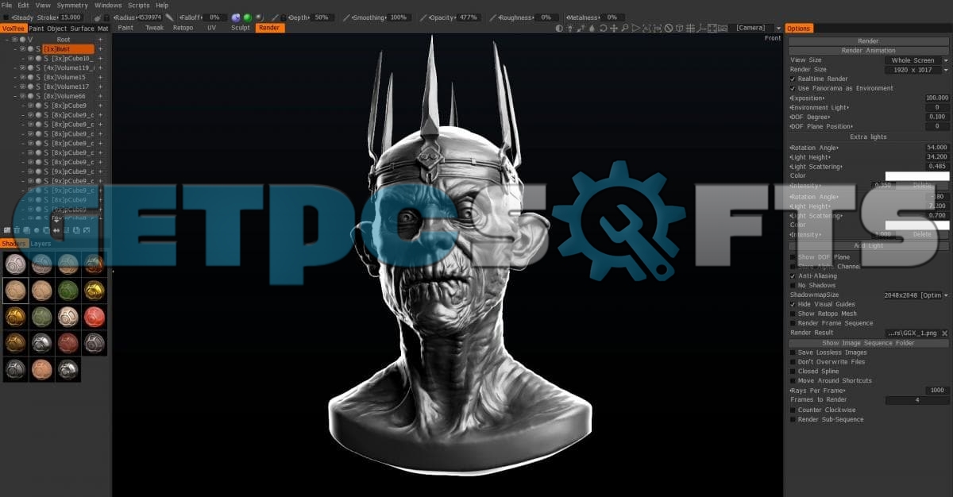
Task: Click the gray sphere icon beside green sphere
Action: pos(259,17)
